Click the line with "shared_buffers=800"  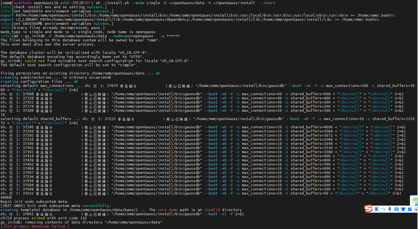(202, 160)
